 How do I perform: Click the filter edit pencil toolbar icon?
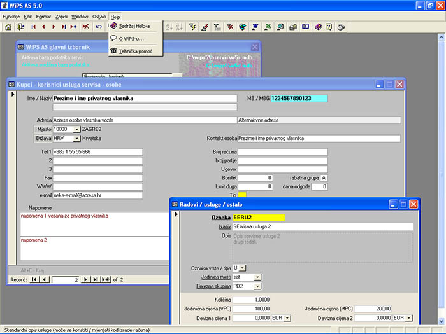[205, 27]
